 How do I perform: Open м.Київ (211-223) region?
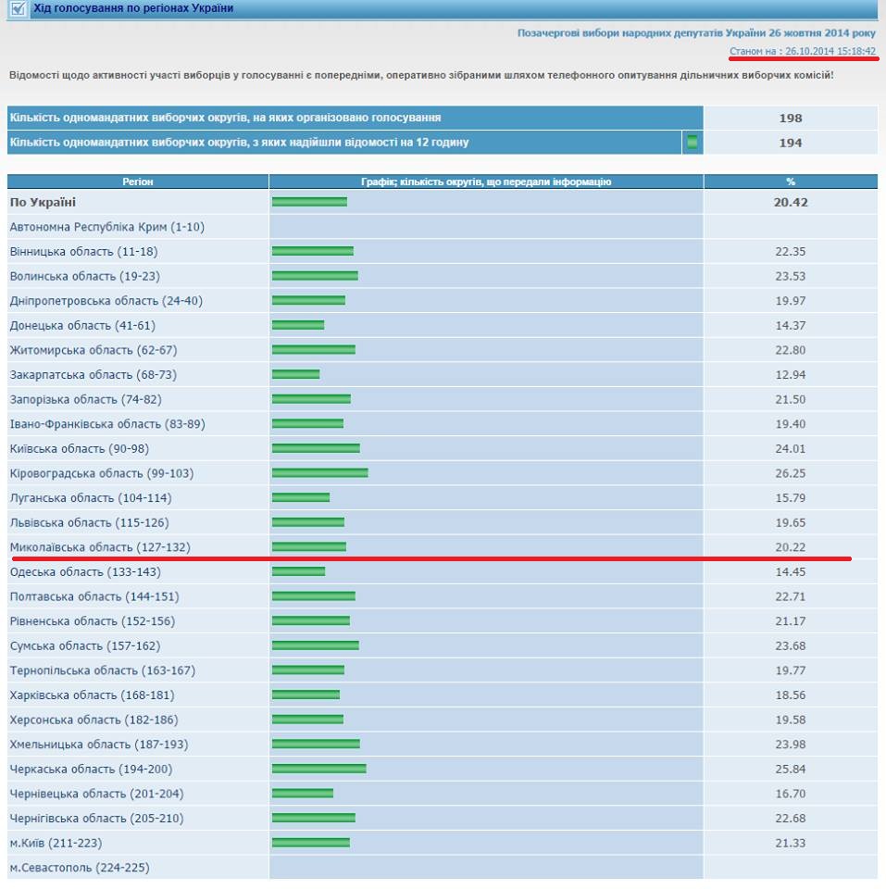pos(56,843)
